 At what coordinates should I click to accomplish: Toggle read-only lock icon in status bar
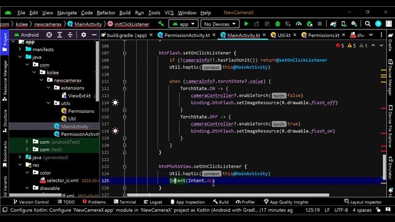pyautogui.click(x=378, y=210)
